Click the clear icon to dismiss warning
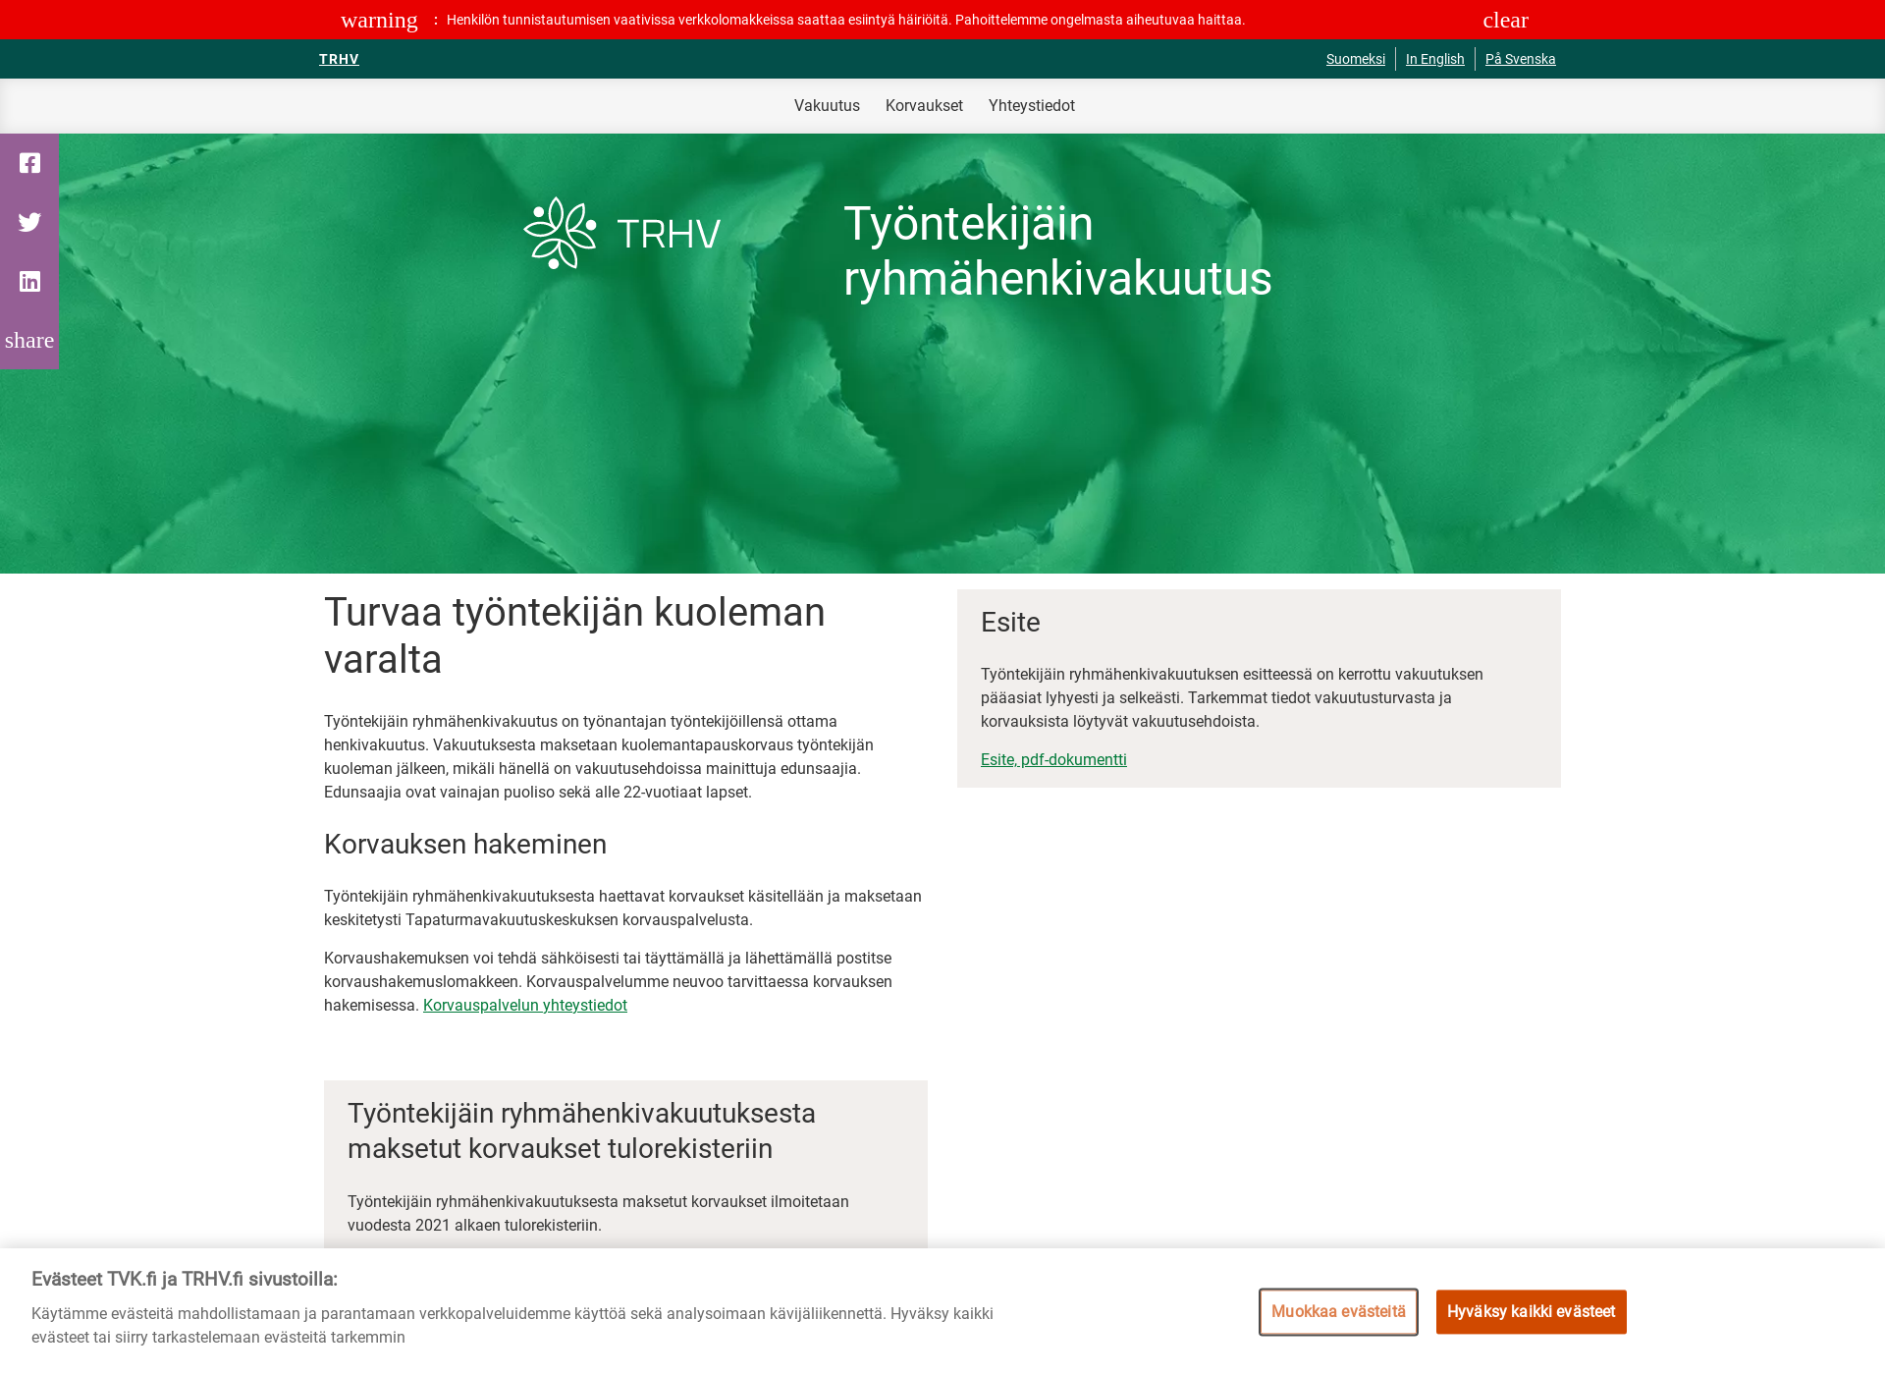 pyautogui.click(x=1503, y=19)
